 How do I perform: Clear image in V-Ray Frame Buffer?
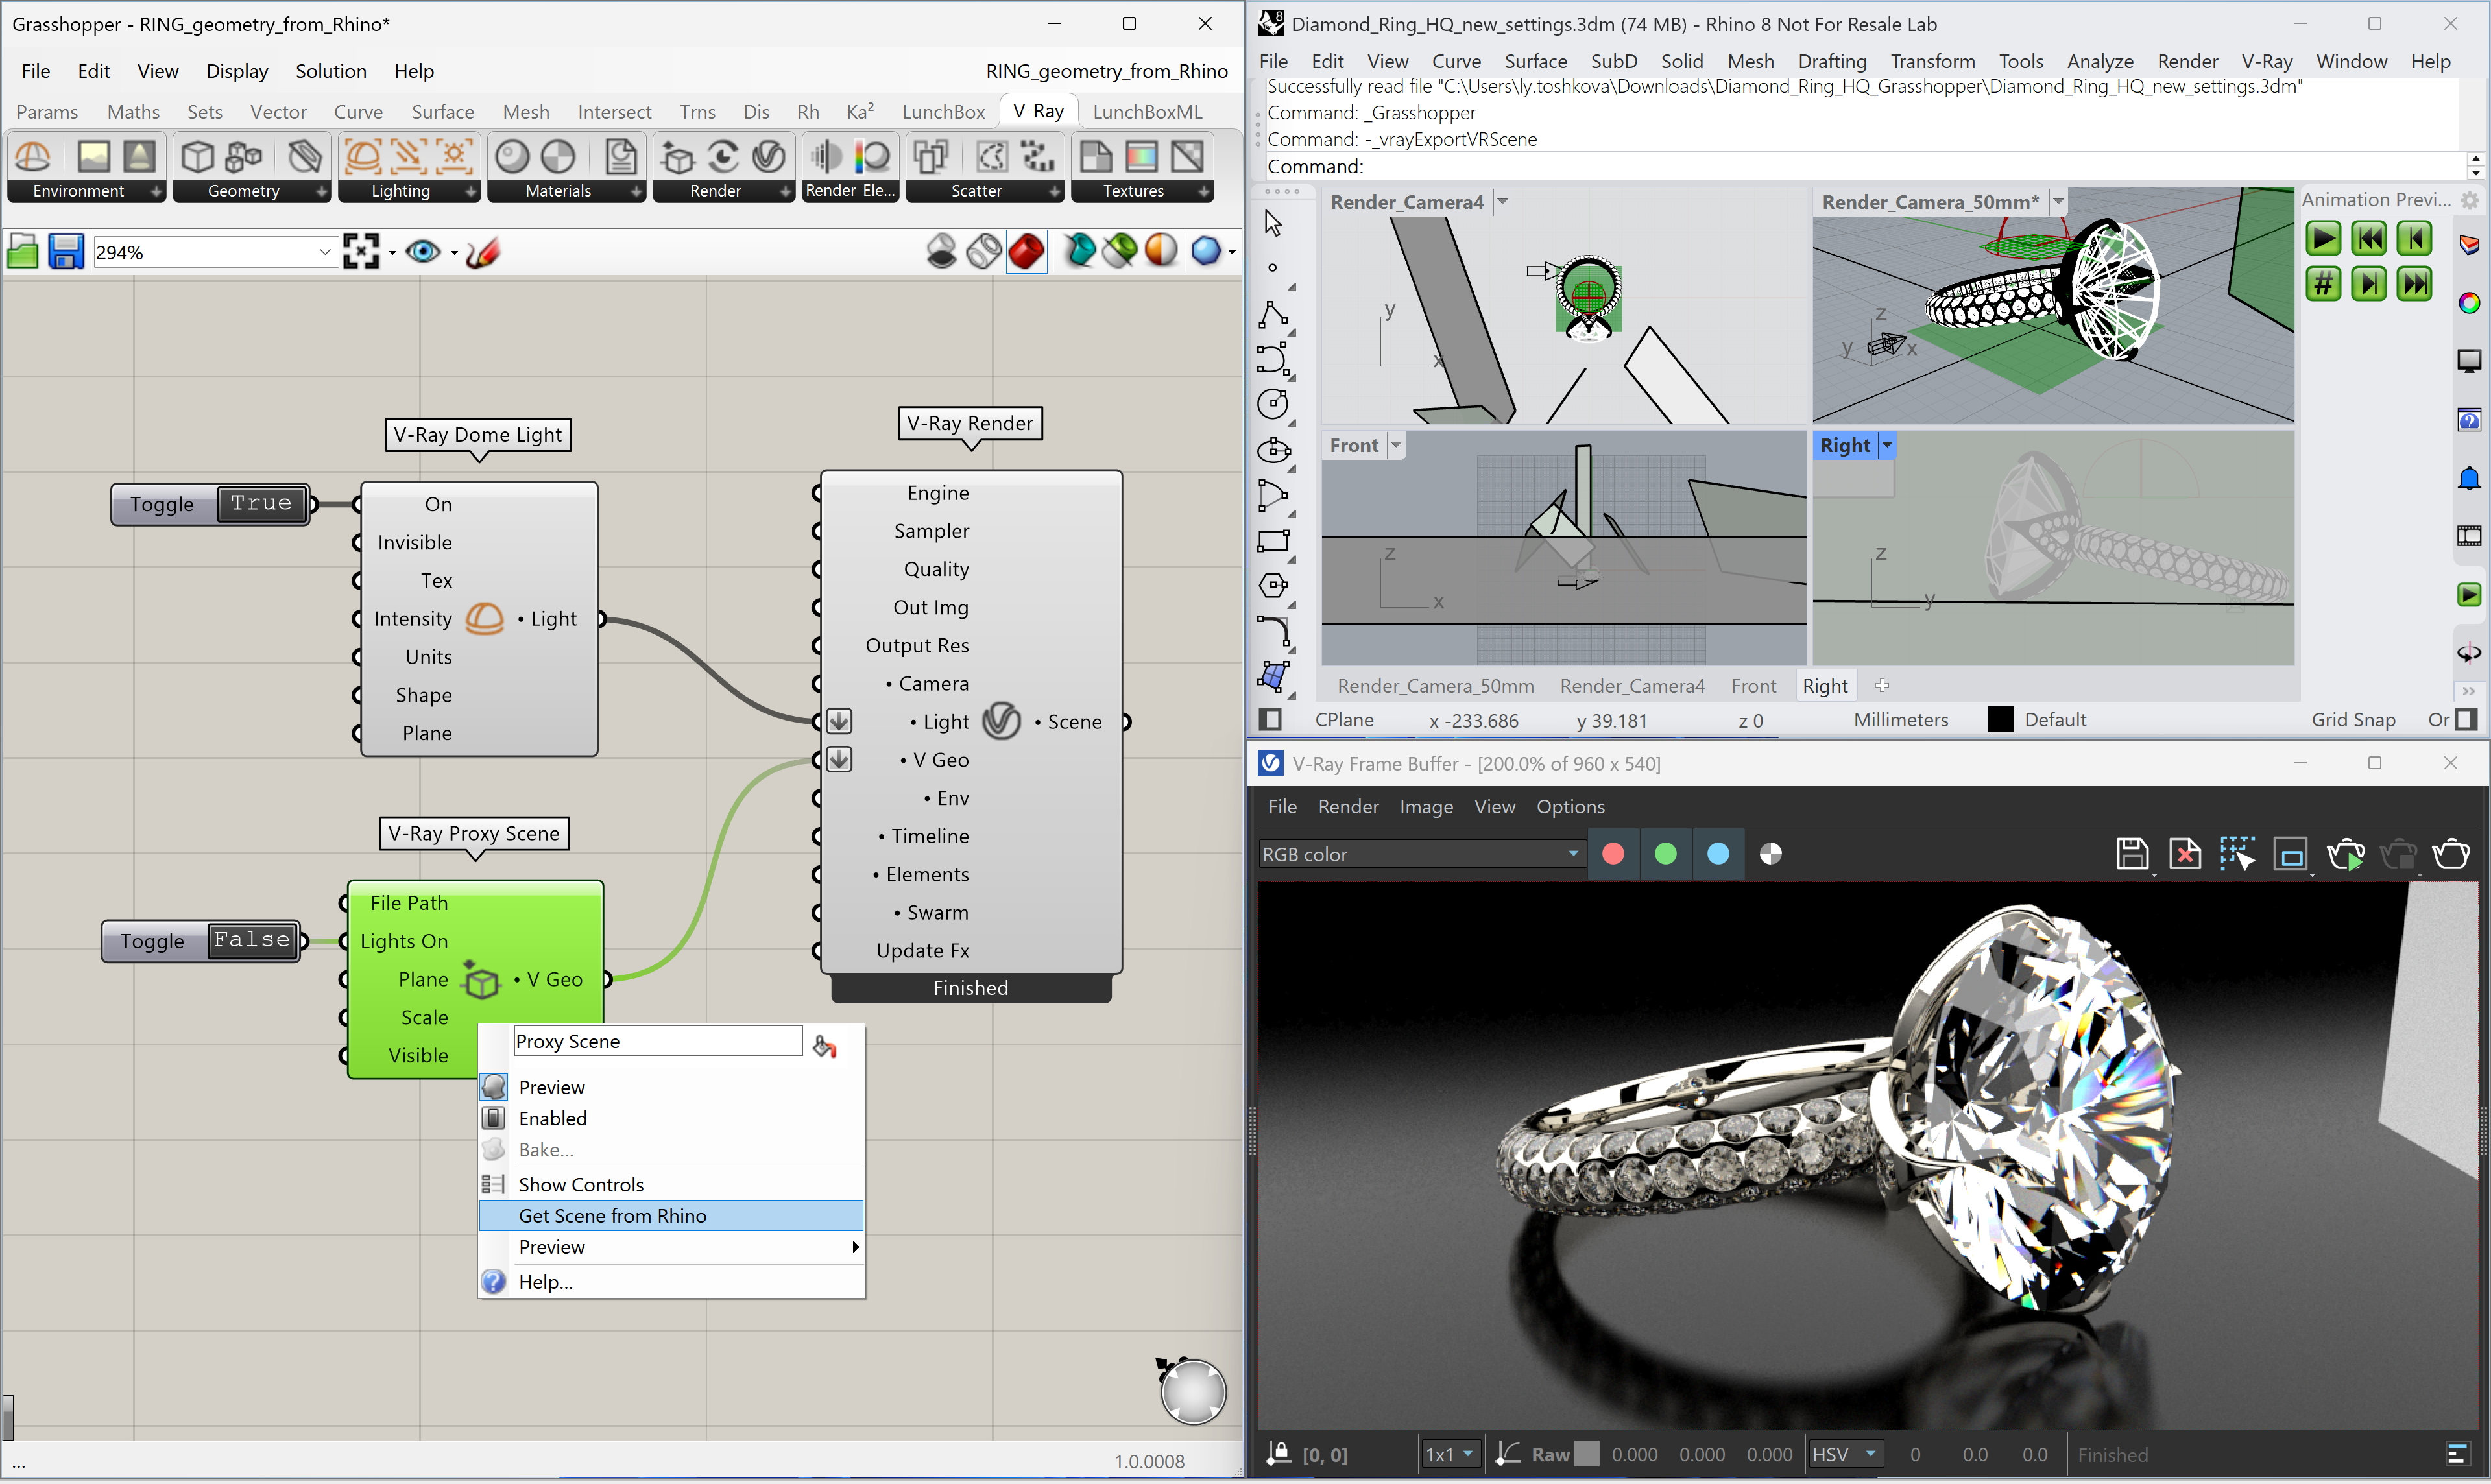[2185, 854]
